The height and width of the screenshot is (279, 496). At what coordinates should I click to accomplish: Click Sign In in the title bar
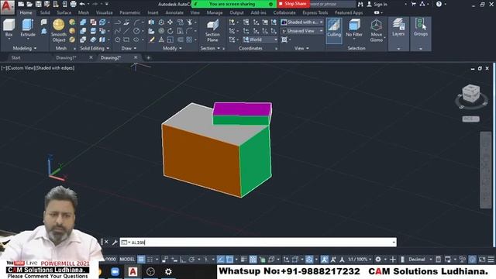click(377, 4)
